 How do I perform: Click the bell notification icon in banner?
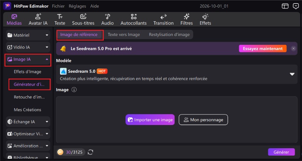coord(63,48)
